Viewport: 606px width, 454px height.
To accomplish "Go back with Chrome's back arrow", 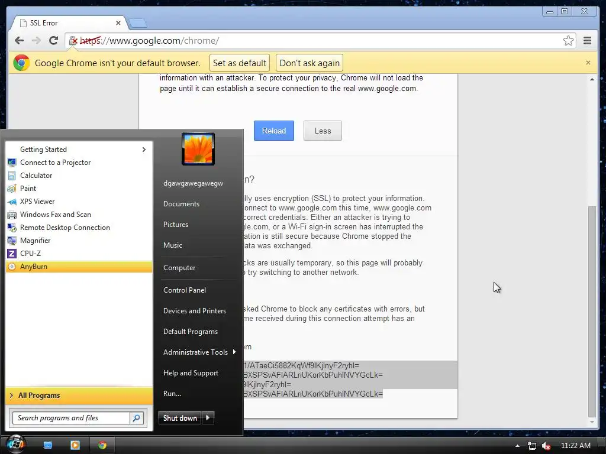I will point(19,41).
